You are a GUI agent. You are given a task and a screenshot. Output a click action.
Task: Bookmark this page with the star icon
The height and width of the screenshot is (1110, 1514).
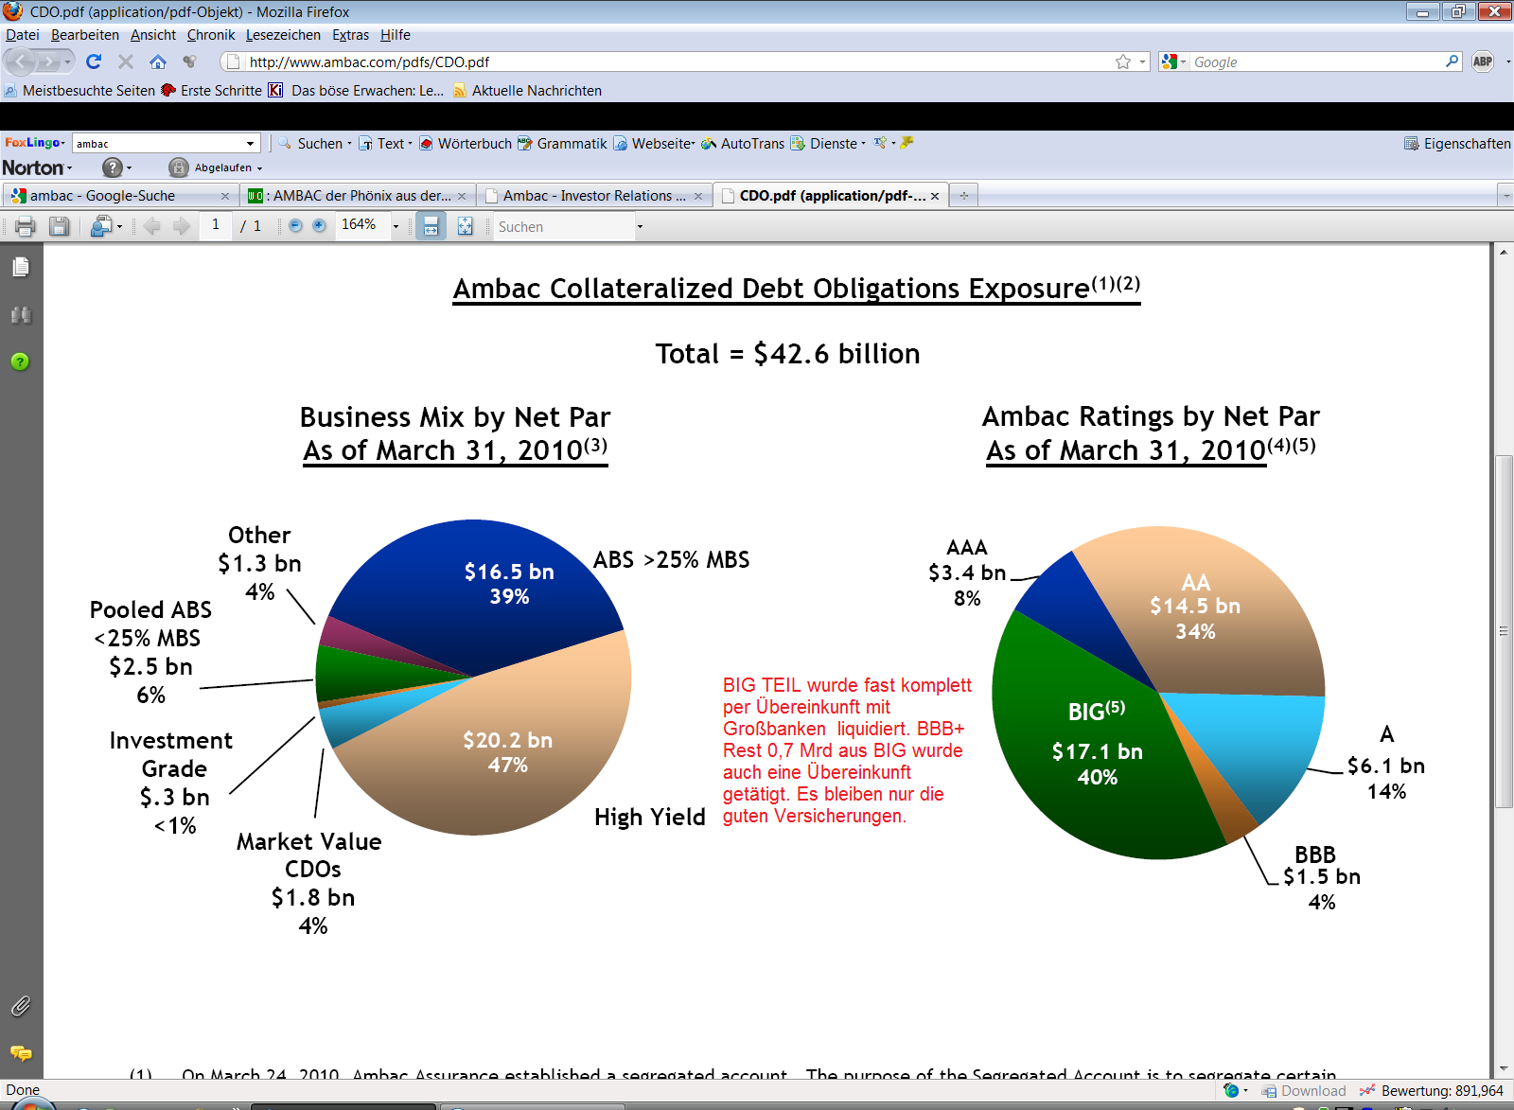1123,62
